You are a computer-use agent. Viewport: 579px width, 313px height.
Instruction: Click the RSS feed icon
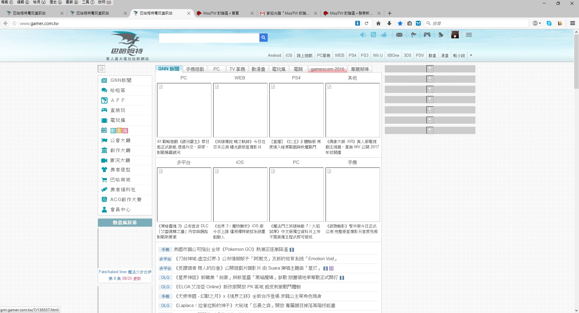[x=373, y=35]
